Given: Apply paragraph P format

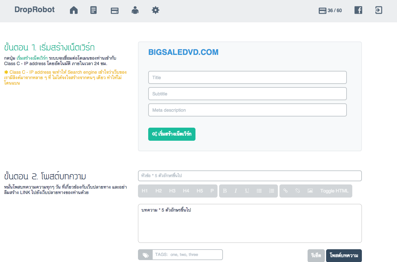Looking at the screenshot, I should pos(212,191).
